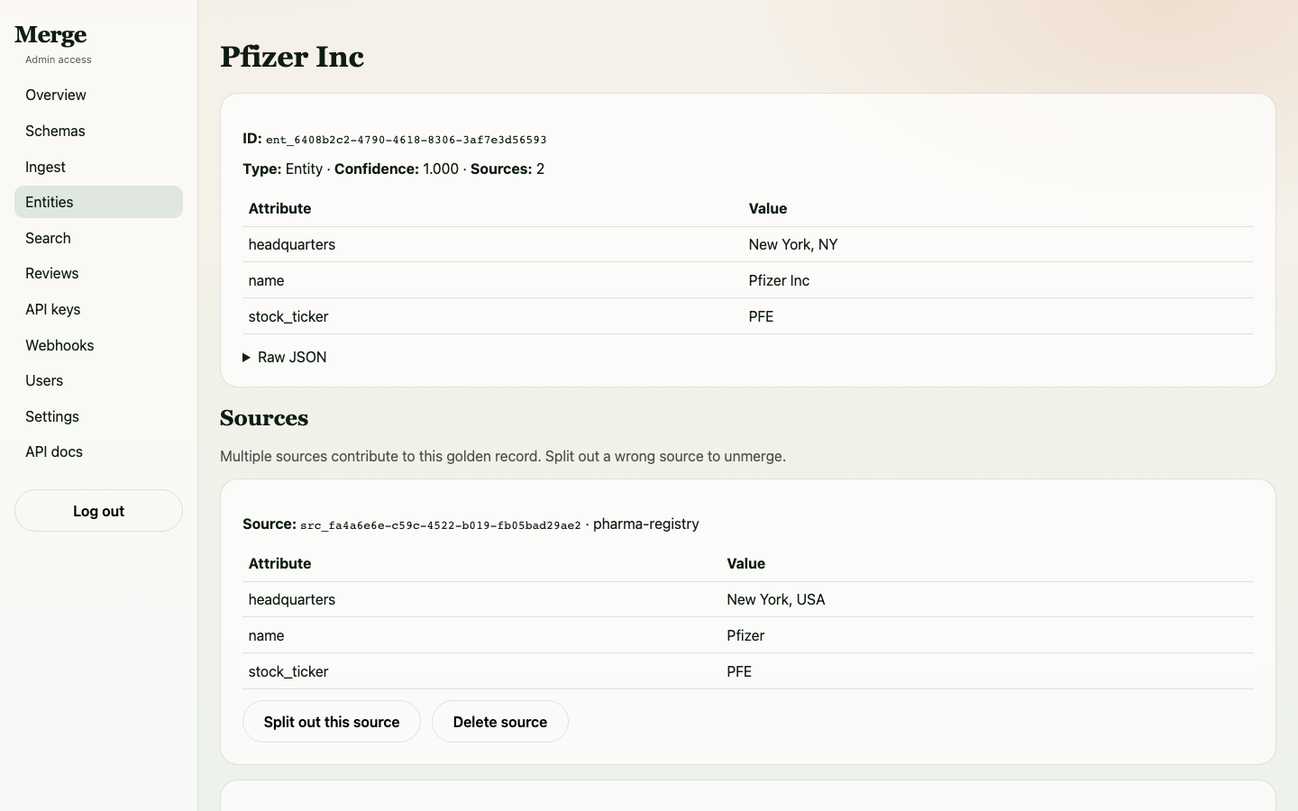Click the golden record value New York, NY

[x=793, y=244]
